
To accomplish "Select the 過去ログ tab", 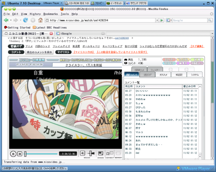I will [147, 75].
